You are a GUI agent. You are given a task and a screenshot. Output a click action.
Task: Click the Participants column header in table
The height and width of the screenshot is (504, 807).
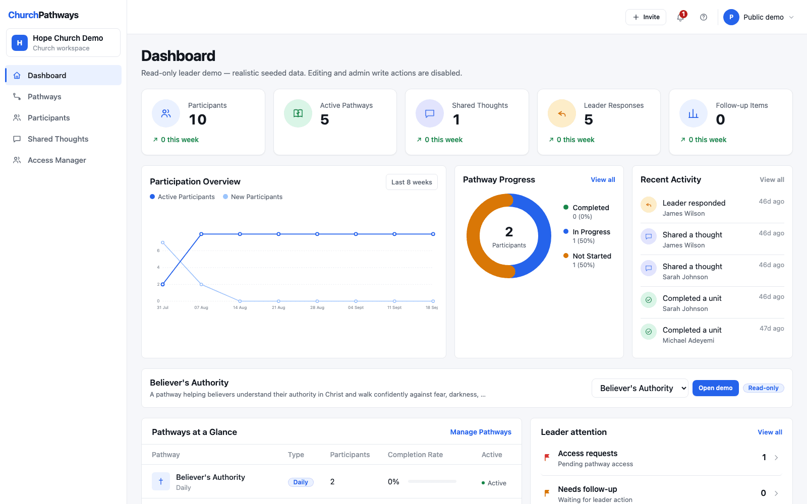[350, 455]
